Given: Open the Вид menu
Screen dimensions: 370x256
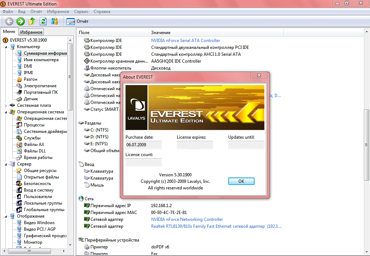Looking at the screenshot, I should tap(22, 12).
